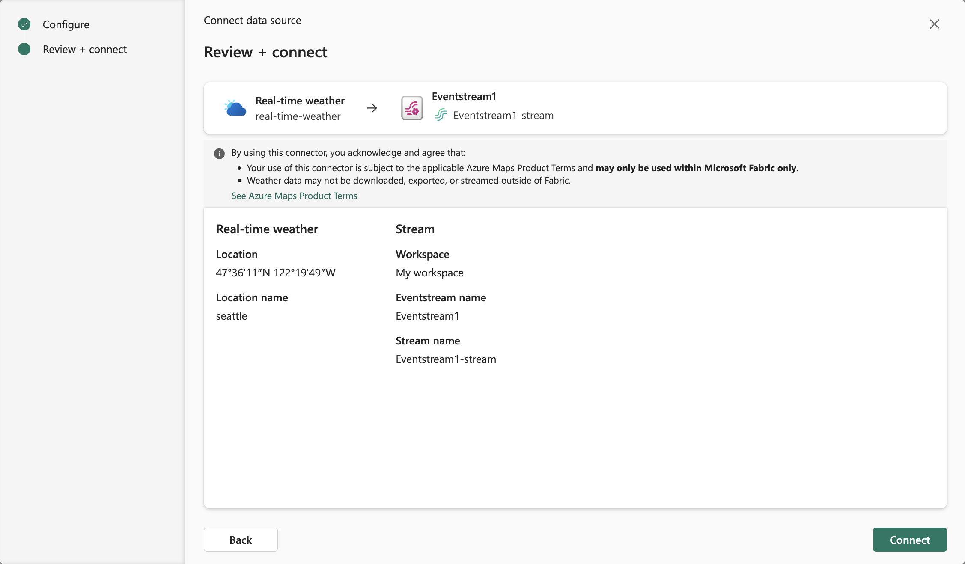Go to the Configure step
Viewport: 965px width, 564px height.
tap(66, 24)
